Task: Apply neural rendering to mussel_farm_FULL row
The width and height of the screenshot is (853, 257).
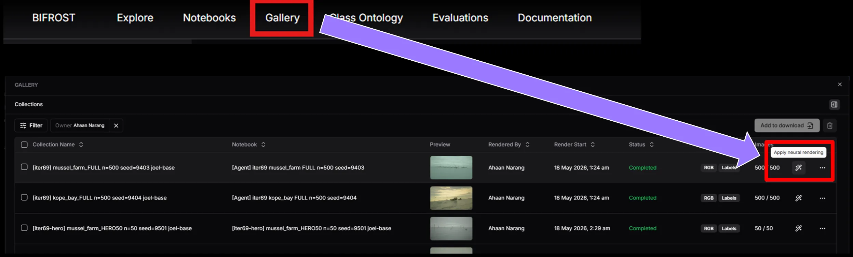Action: point(799,168)
